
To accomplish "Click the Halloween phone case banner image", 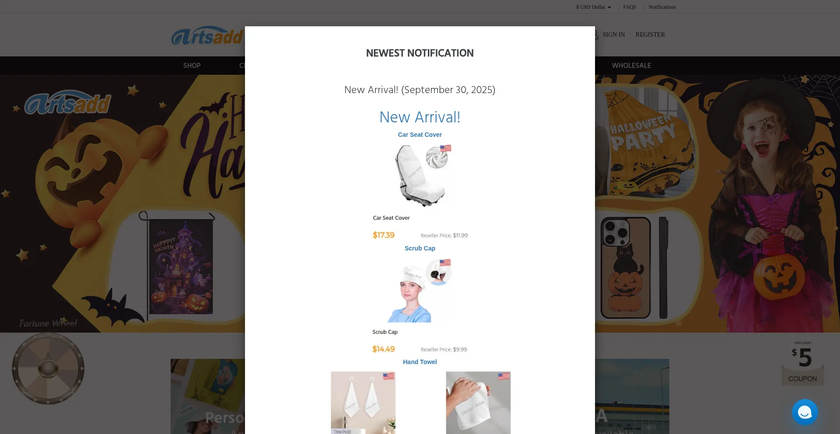I will coord(634,267).
